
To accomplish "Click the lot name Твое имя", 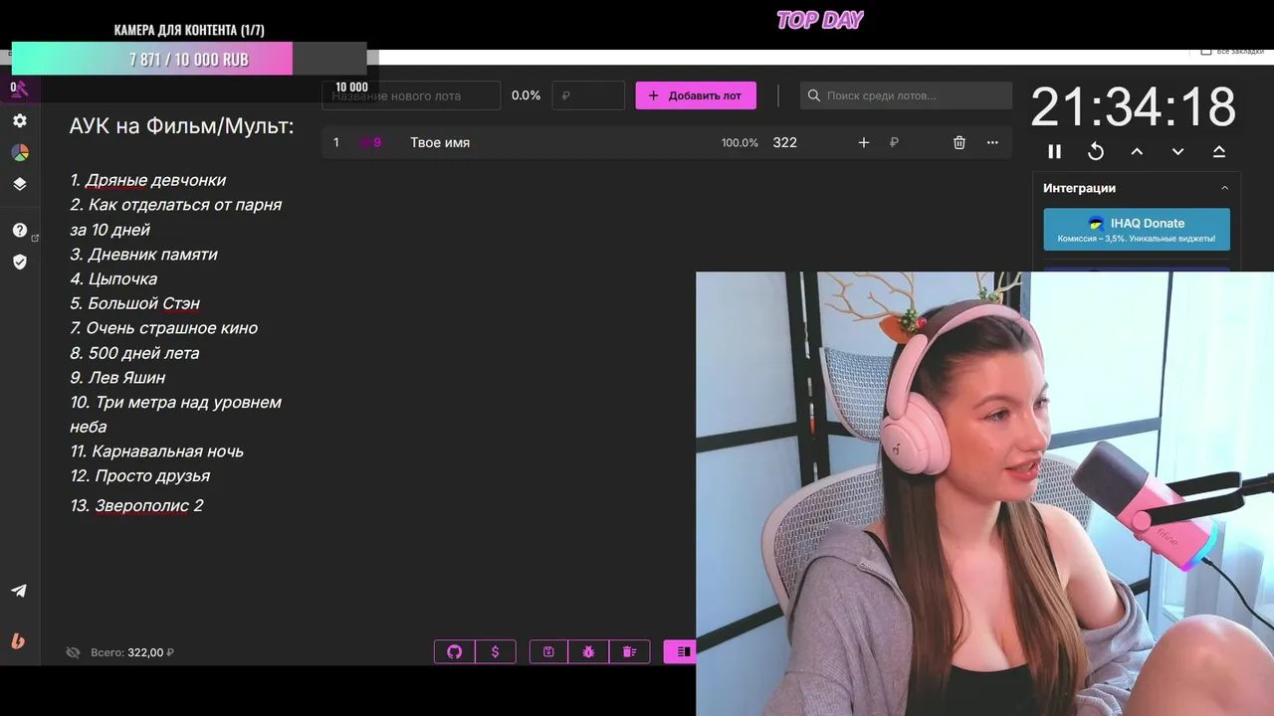I will pyautogui.click(x=440, y=142).
